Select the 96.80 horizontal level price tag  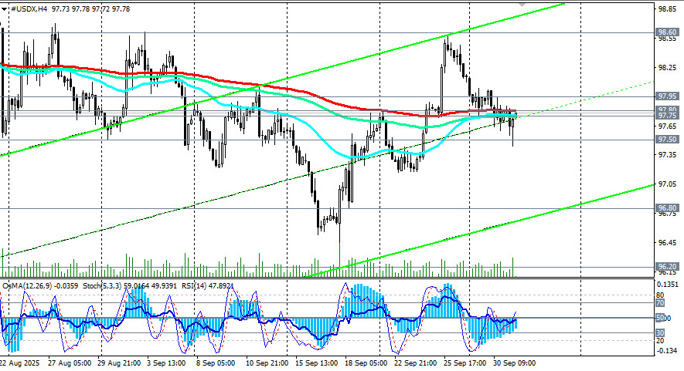(x=667, y=208)
